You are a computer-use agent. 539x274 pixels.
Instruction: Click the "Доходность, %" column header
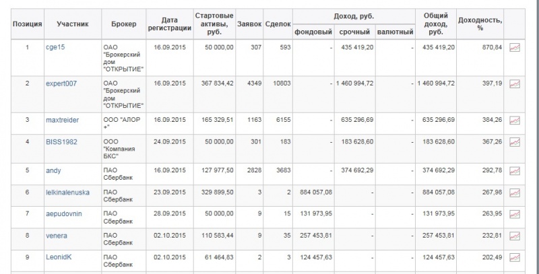(480, 24)
